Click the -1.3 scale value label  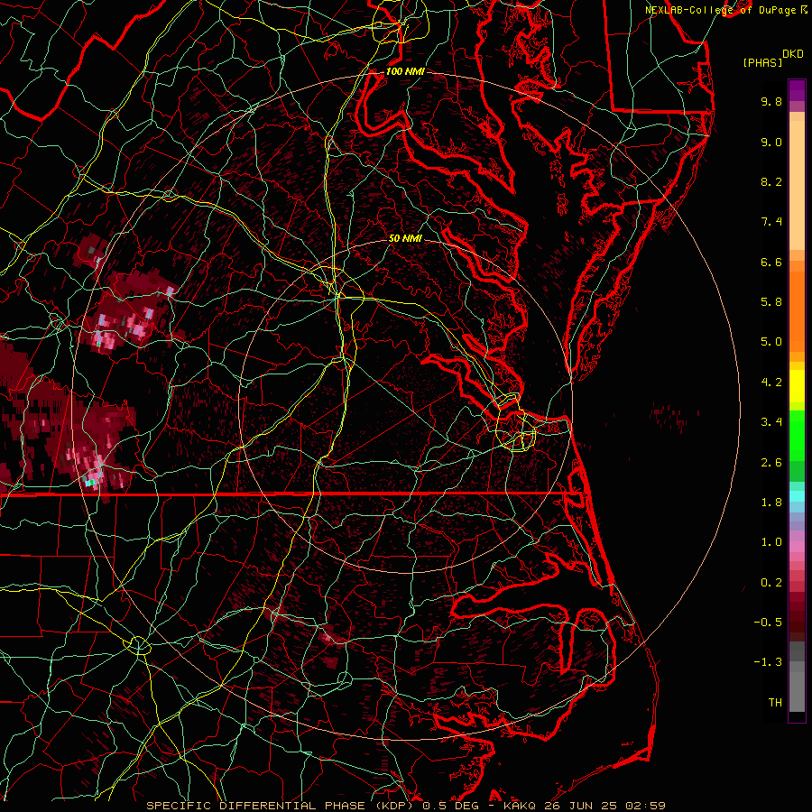768,662
